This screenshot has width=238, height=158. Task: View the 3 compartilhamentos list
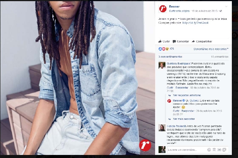[170, 57]
